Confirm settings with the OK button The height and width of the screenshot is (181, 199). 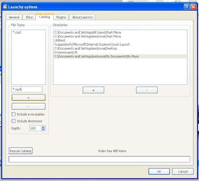tap(159, 172)
